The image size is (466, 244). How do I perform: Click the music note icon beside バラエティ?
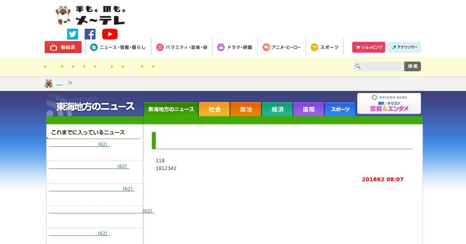(x=160, y=47)
